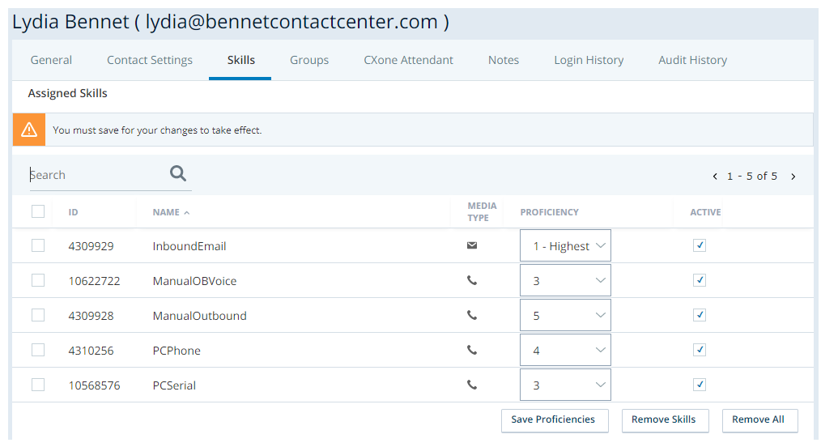Click Save Proficiencies button

(555, 420)
